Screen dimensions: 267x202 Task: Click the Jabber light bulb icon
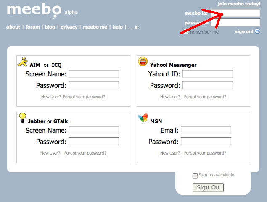point(22,118)
